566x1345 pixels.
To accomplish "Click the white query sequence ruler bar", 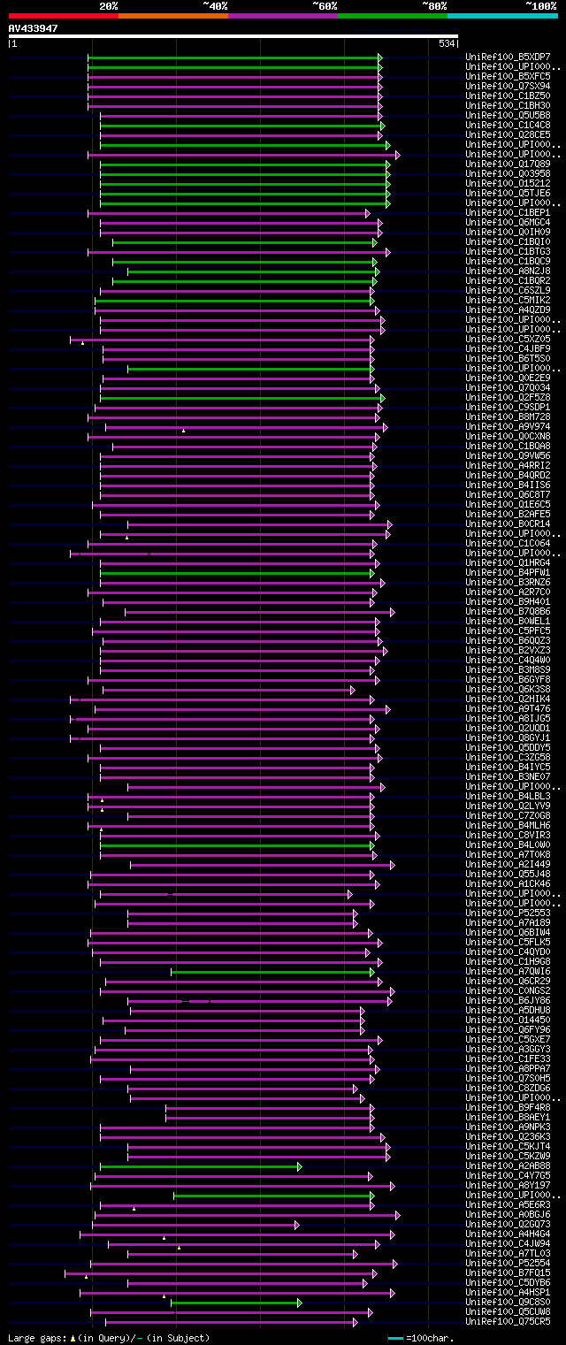I will click(233, 36).
